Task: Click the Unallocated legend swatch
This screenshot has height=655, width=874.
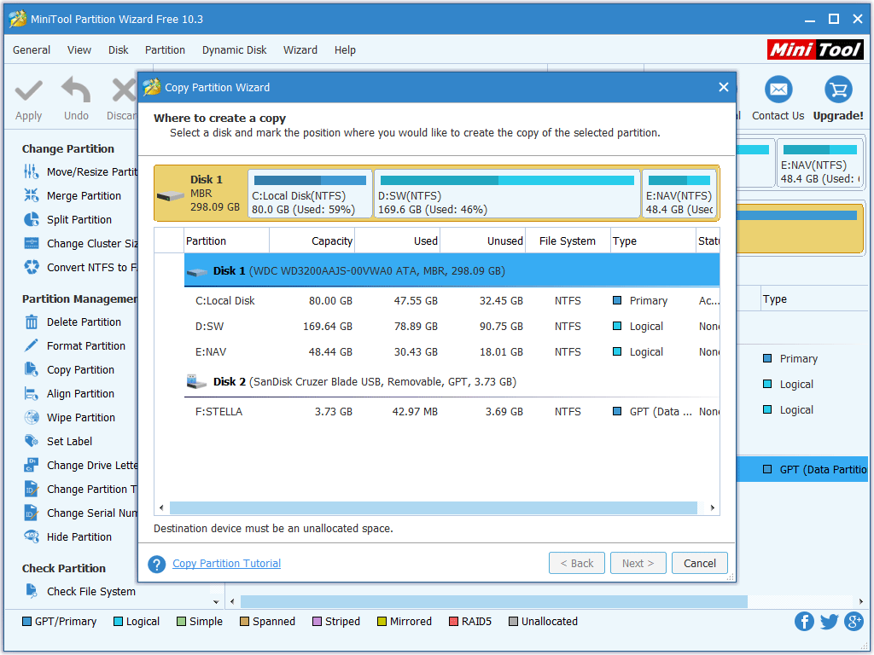Action: pos(513,621)
